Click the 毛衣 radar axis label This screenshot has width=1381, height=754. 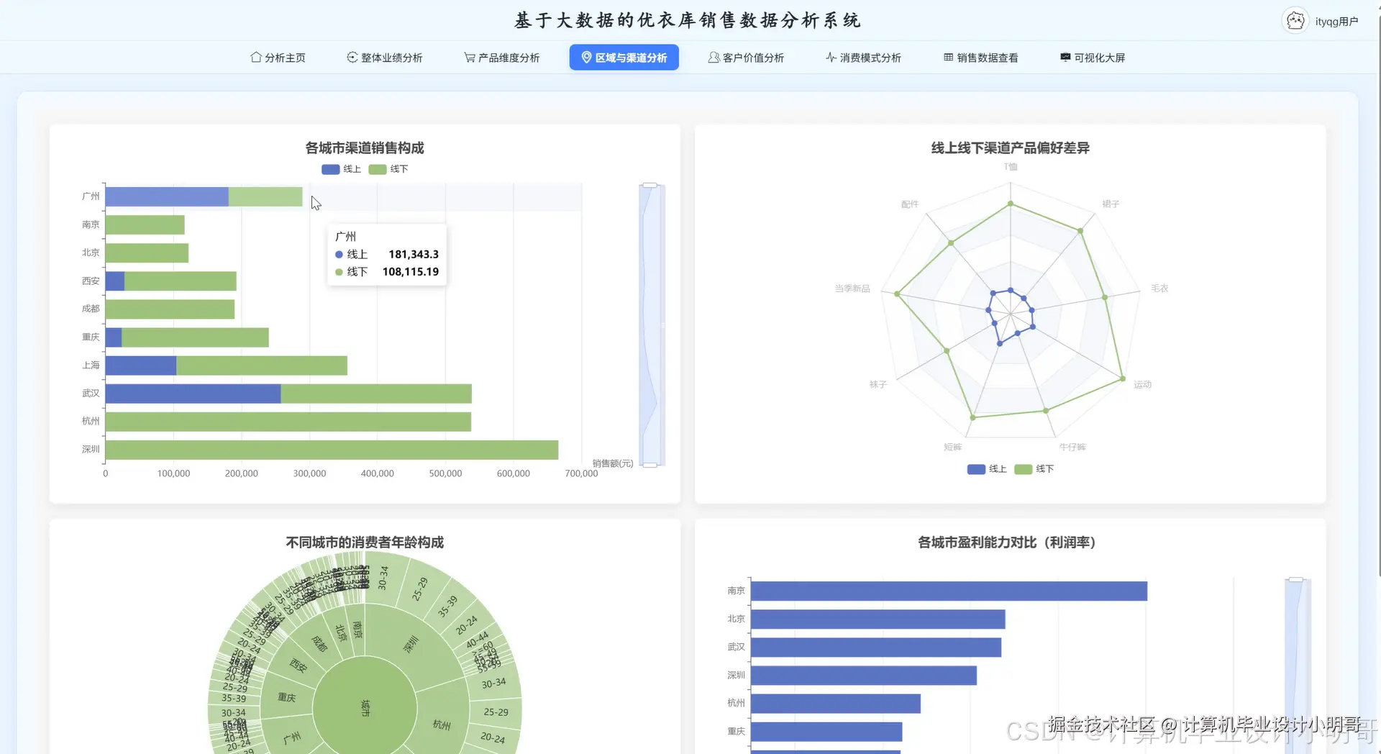(1159, 289)
